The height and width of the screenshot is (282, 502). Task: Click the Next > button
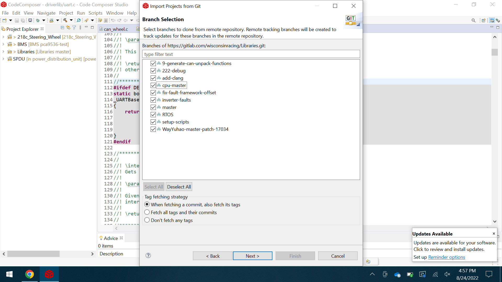(x=252, y=256)
